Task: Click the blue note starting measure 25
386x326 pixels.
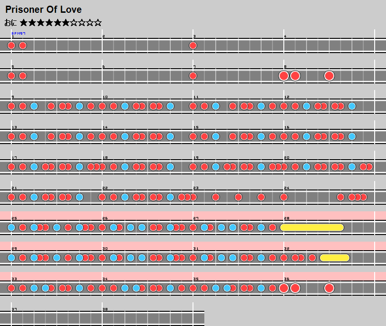Action: pos(11,227)
